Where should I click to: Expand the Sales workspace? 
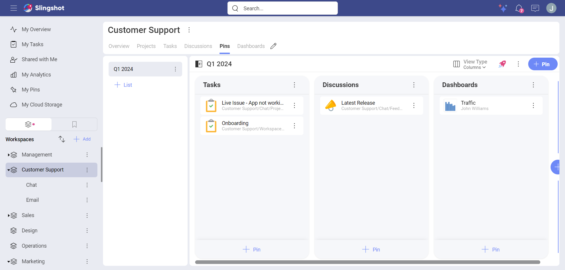[x=9, y=216]
